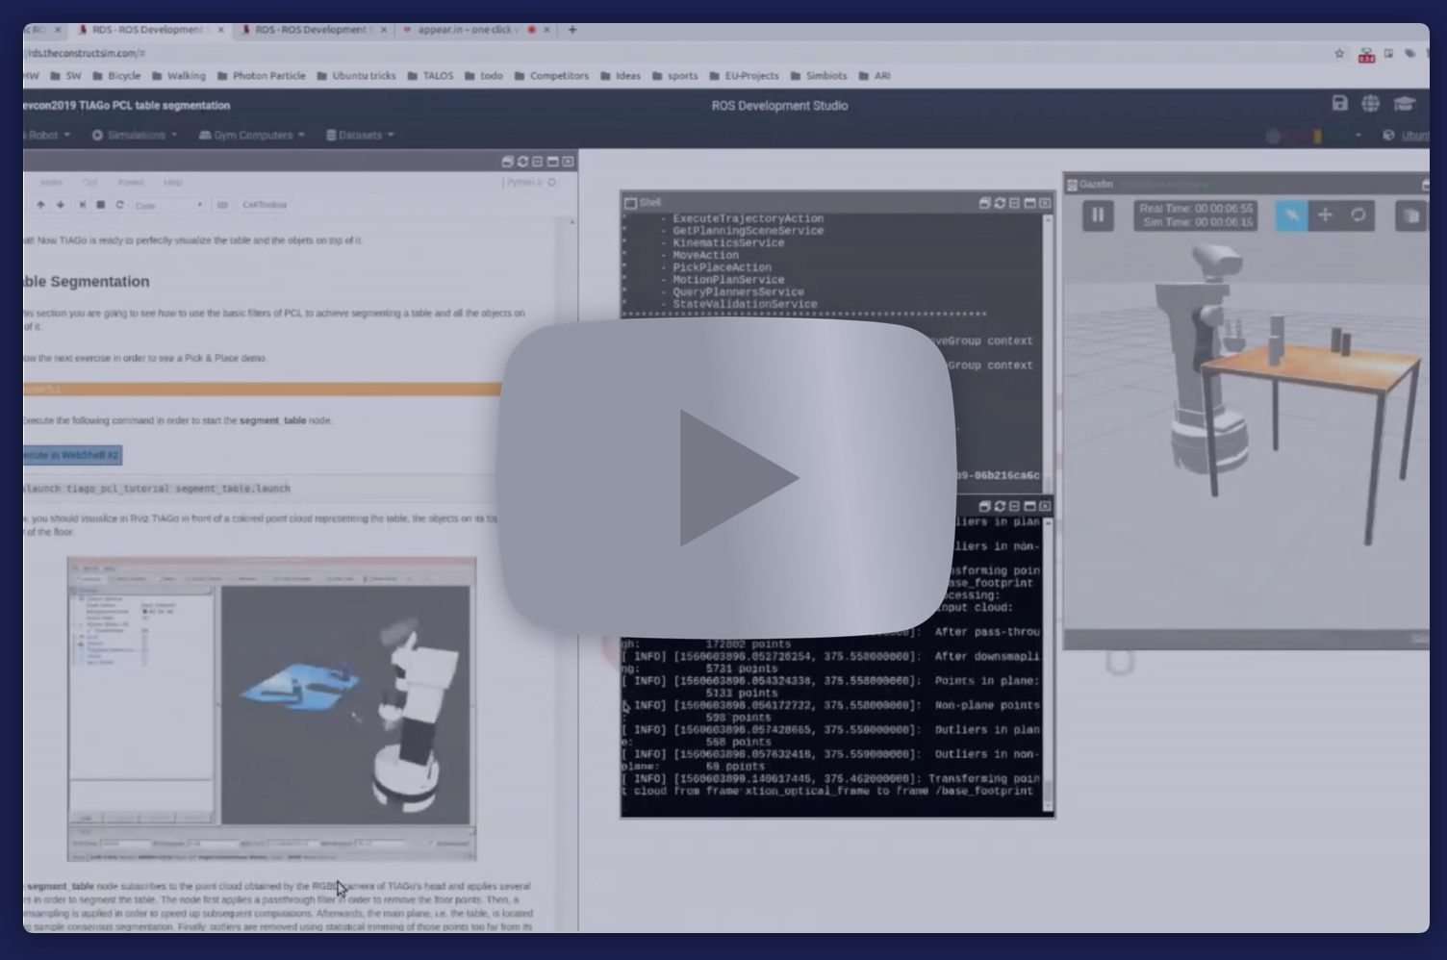Click the Real Time / Sim Time display

pyautogui.click(x=1196, y=215)
